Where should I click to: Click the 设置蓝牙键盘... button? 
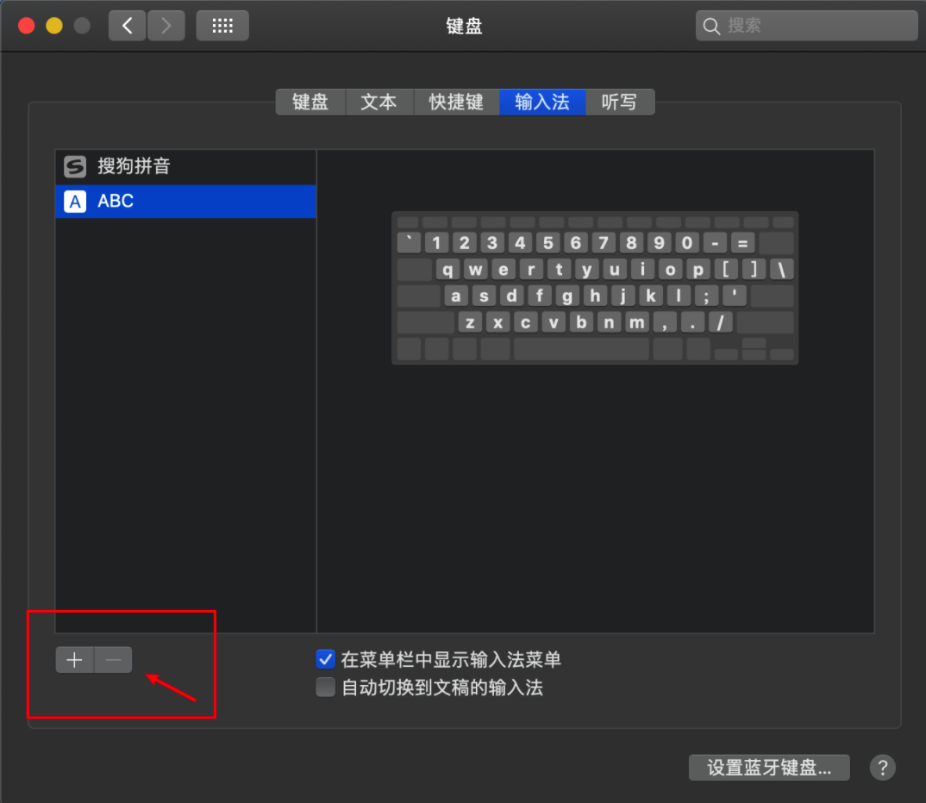coord(769,768)
